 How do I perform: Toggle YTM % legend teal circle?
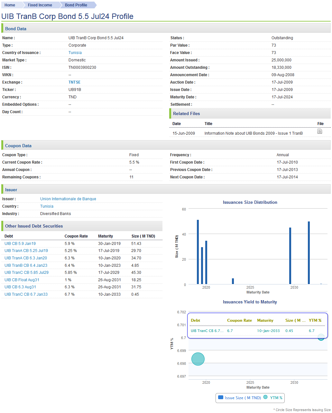click(265, 397)
